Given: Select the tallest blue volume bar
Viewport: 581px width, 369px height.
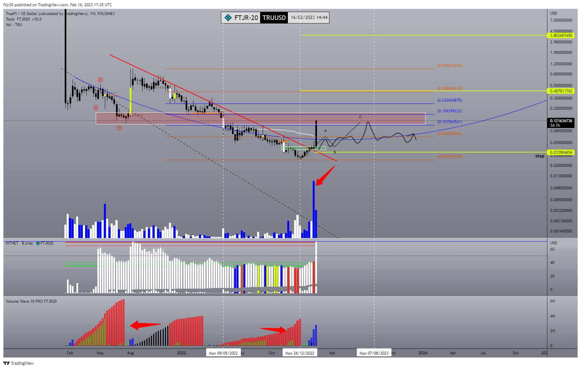Looking at the screenshot, I should (314, 209).
